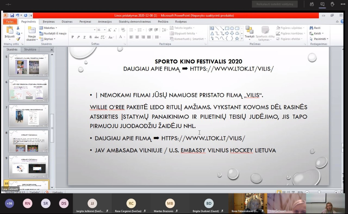
Task: Select the Star shape in shapes gallery
Action: [237, 39]
